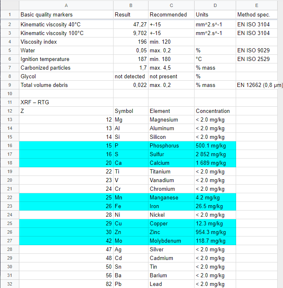This screenshot has width=283, height=288.
Task: Click the 'Concentration' header cell
Action: (x=215, y=111)
